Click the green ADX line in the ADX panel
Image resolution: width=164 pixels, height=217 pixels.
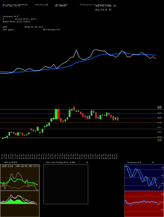19,181
